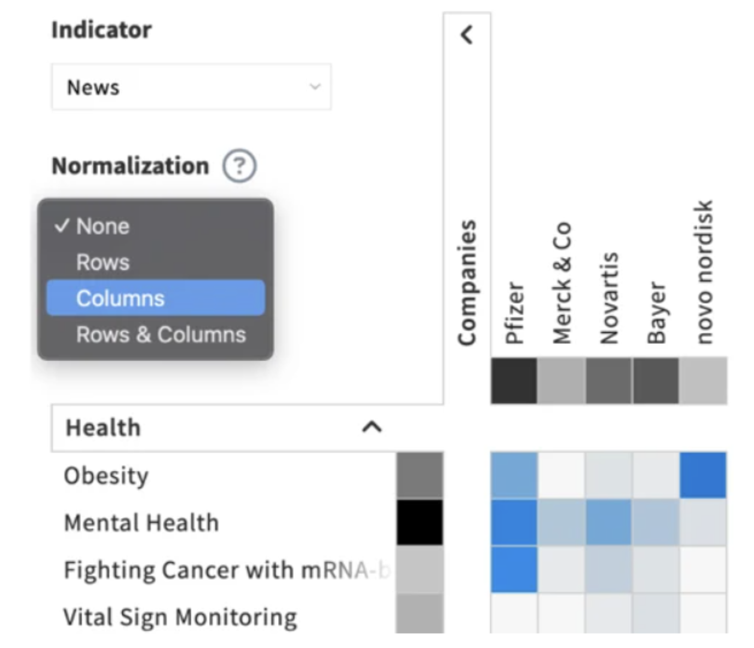Click the Novartis Mental Health heatmap cell
Viewport: 754px width, 648px height.
tap(608, 523)
